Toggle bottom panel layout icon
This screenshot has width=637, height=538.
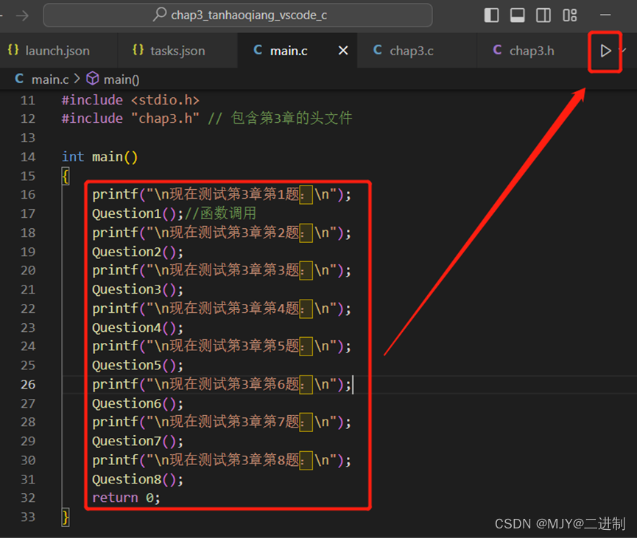pyautogui.click(x=517, y=15)
